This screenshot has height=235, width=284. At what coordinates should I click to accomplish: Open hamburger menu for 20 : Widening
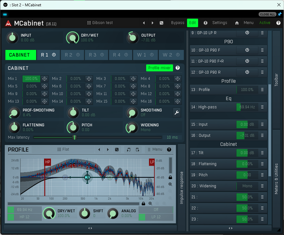pos(262,186)
